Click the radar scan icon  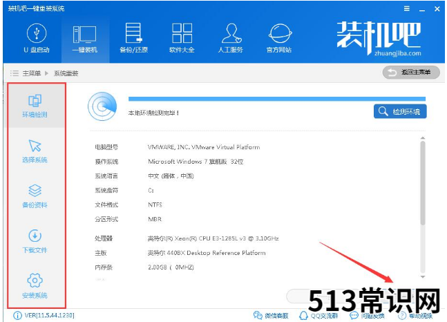coord(102,106)
